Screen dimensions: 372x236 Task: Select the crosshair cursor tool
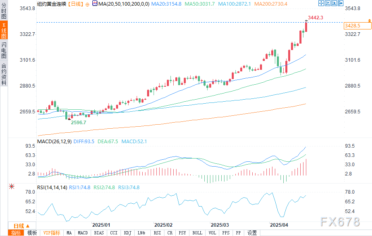coord(321,3)
